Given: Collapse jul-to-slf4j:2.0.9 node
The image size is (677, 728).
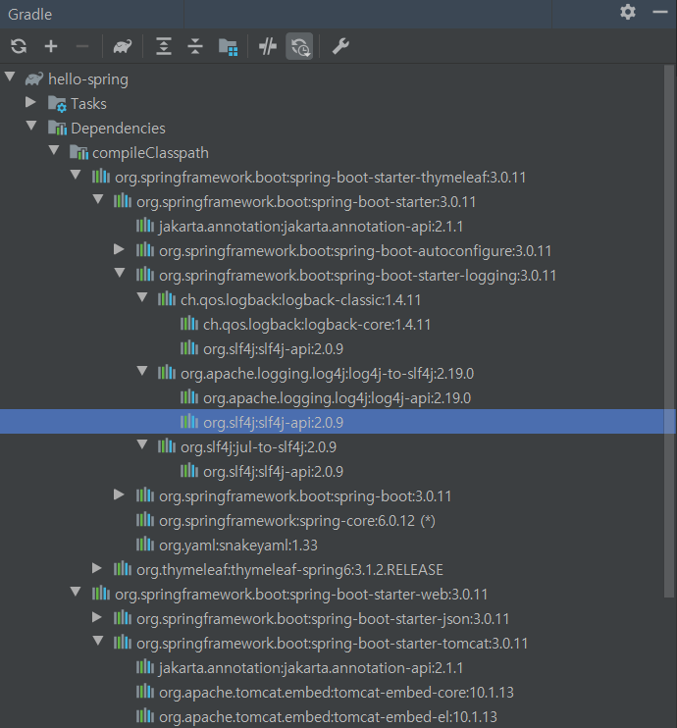Looking at the screenshot, I should pyautogui.click(x=142, y=444).
